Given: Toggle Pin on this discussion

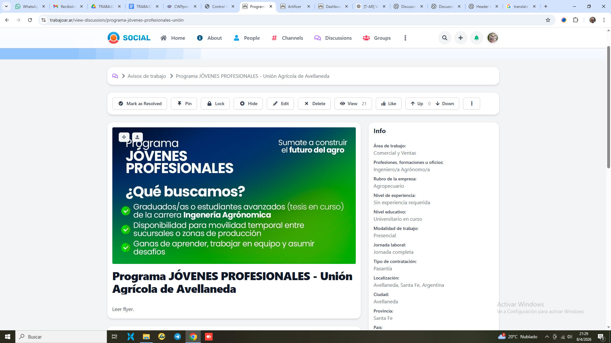Looking at the screenshot, I should (x=184, y=104).
